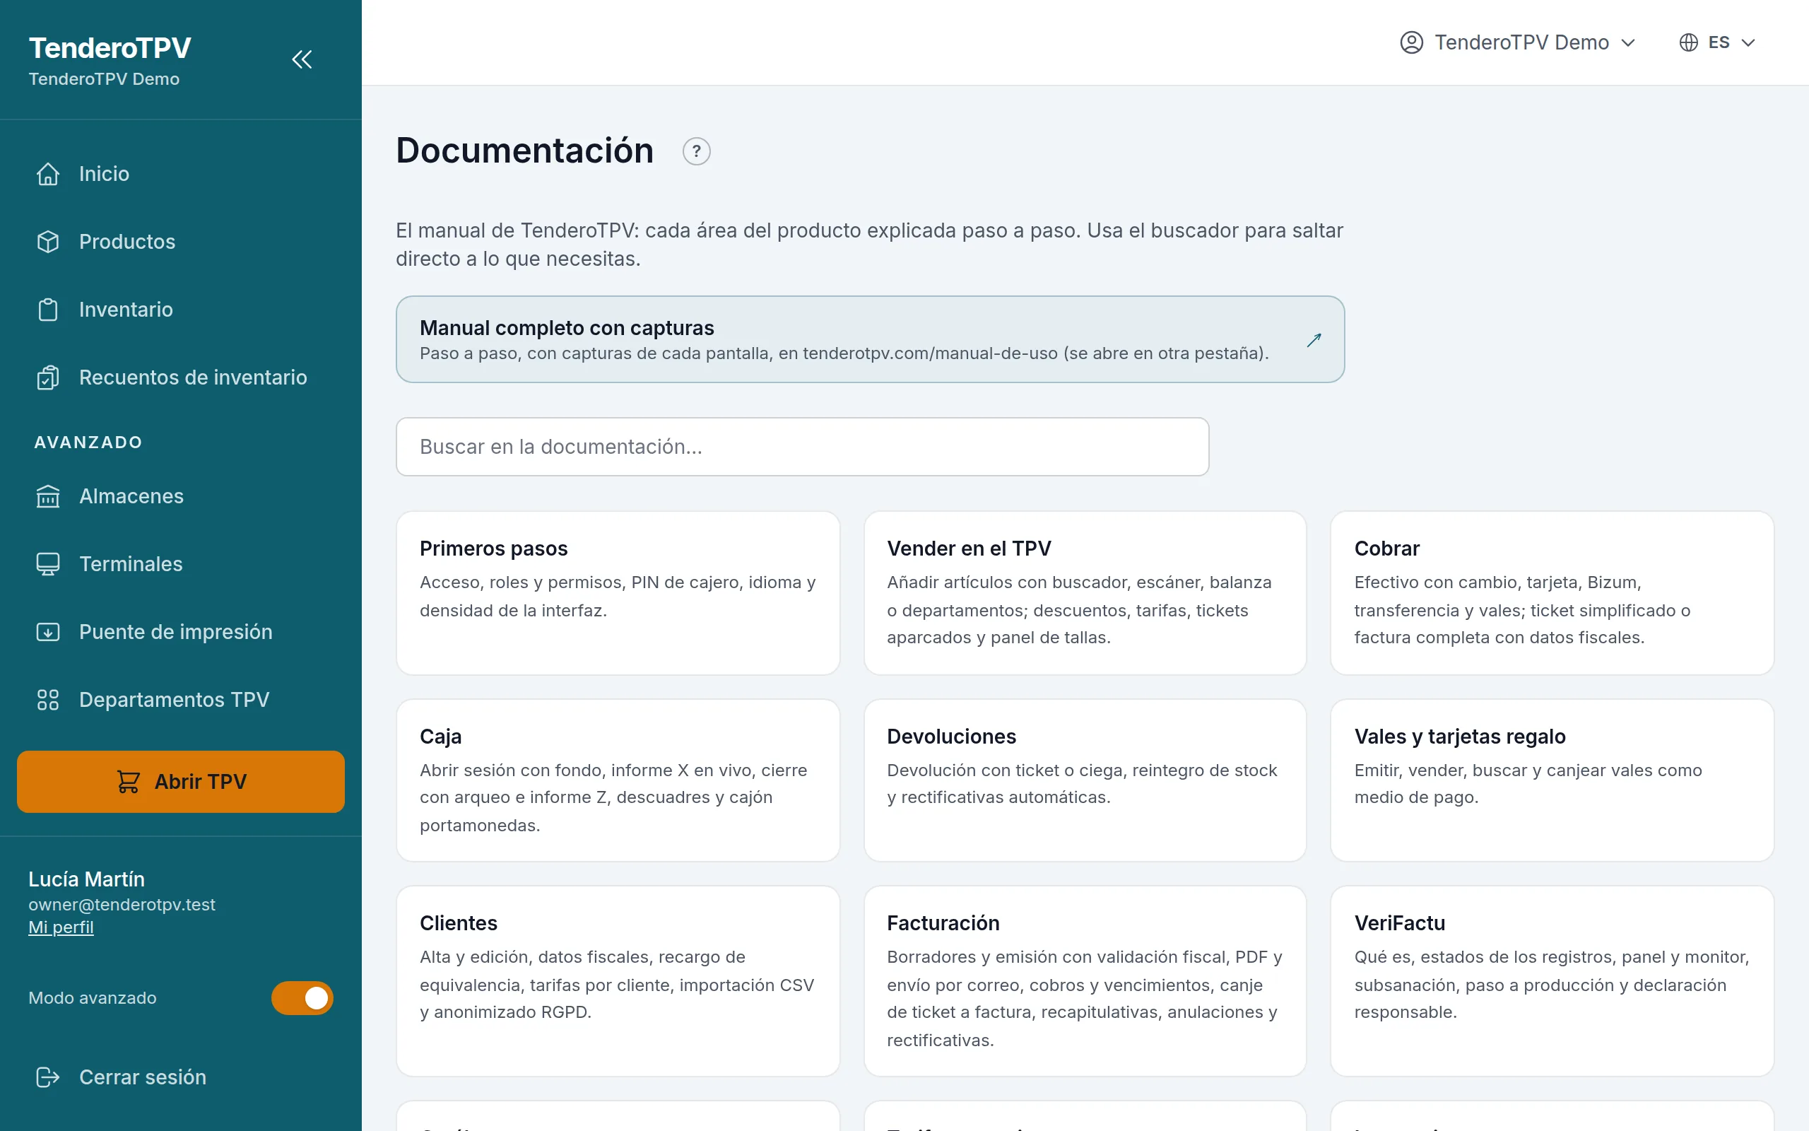
Task: Open Manual completo con capturas banner
Action: point(869,339)
